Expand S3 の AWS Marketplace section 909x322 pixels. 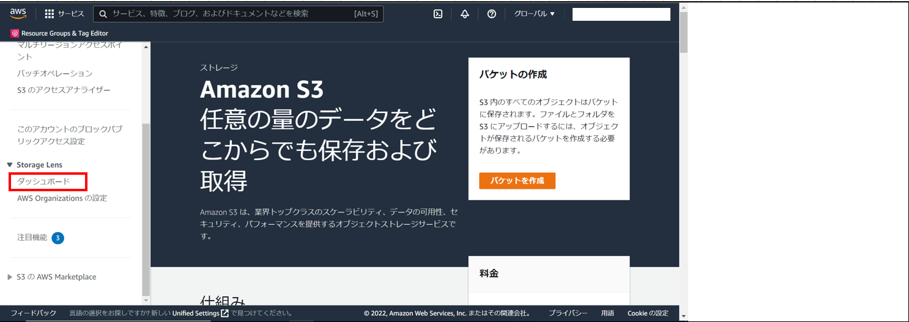click(10, 277)
